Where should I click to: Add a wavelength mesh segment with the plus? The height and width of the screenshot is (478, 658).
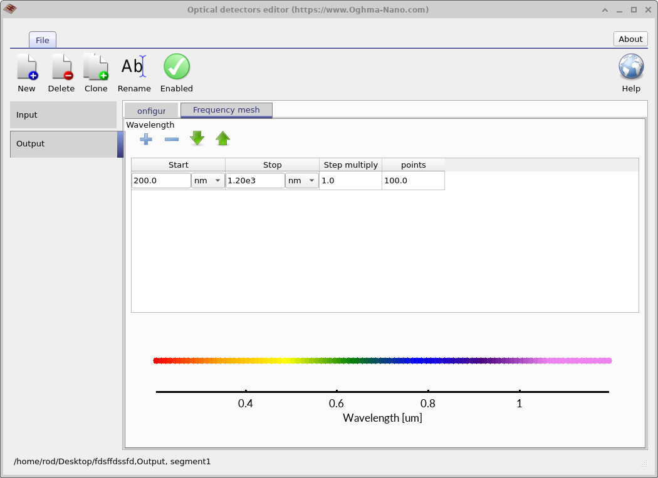(146, 139)
